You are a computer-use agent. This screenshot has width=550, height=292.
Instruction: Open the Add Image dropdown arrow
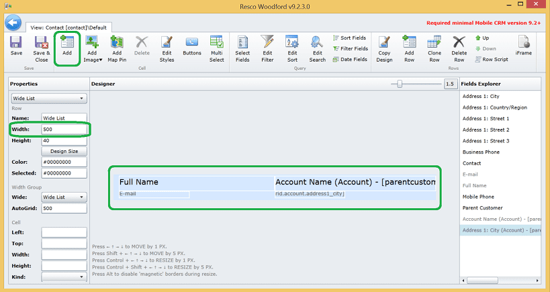pos(101,60)
